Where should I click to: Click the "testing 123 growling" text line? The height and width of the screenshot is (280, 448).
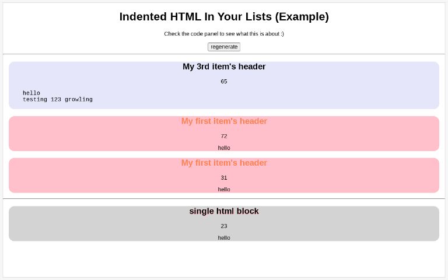tap(58, 99)
